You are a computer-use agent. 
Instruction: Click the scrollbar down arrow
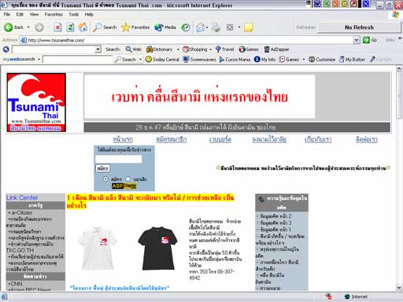pyautogui.click(x=399, y=288)
